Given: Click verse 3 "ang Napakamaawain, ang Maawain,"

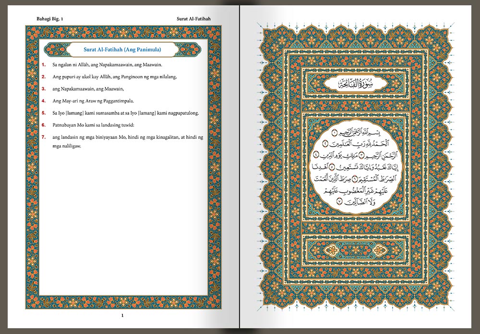Looking at the screenshot, I should click(88, 89).
